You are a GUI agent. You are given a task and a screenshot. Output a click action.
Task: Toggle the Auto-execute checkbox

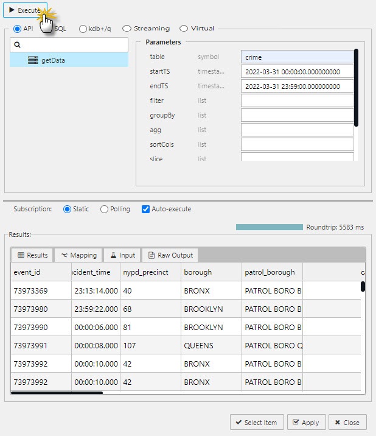click(145, 209)
